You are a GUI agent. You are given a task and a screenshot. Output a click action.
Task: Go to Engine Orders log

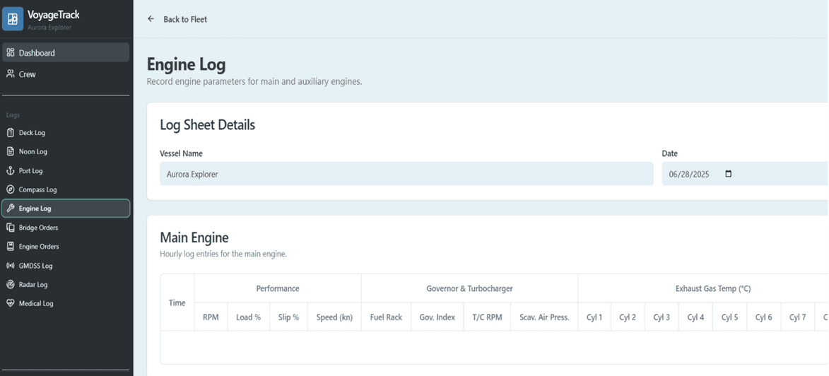[x=39, y=247]
